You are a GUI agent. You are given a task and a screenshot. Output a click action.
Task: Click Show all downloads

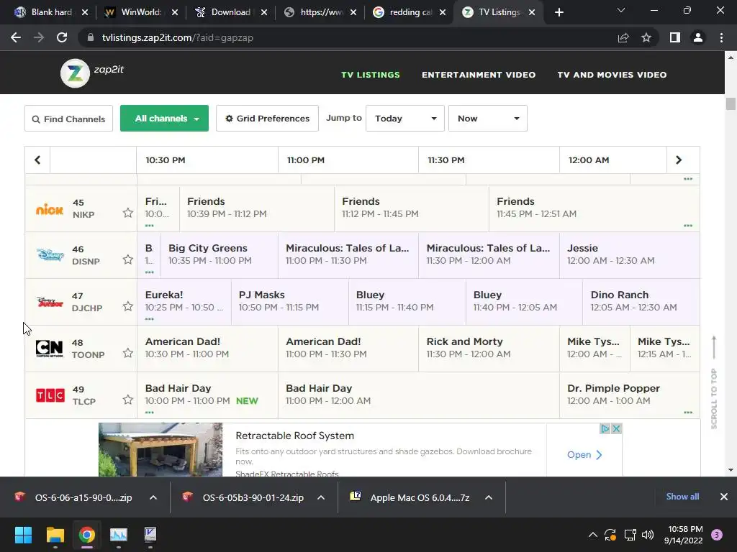coord(682,497)
